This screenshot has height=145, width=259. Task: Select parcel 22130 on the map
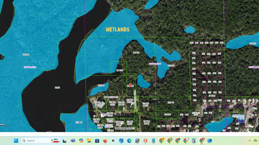point(167,115)
